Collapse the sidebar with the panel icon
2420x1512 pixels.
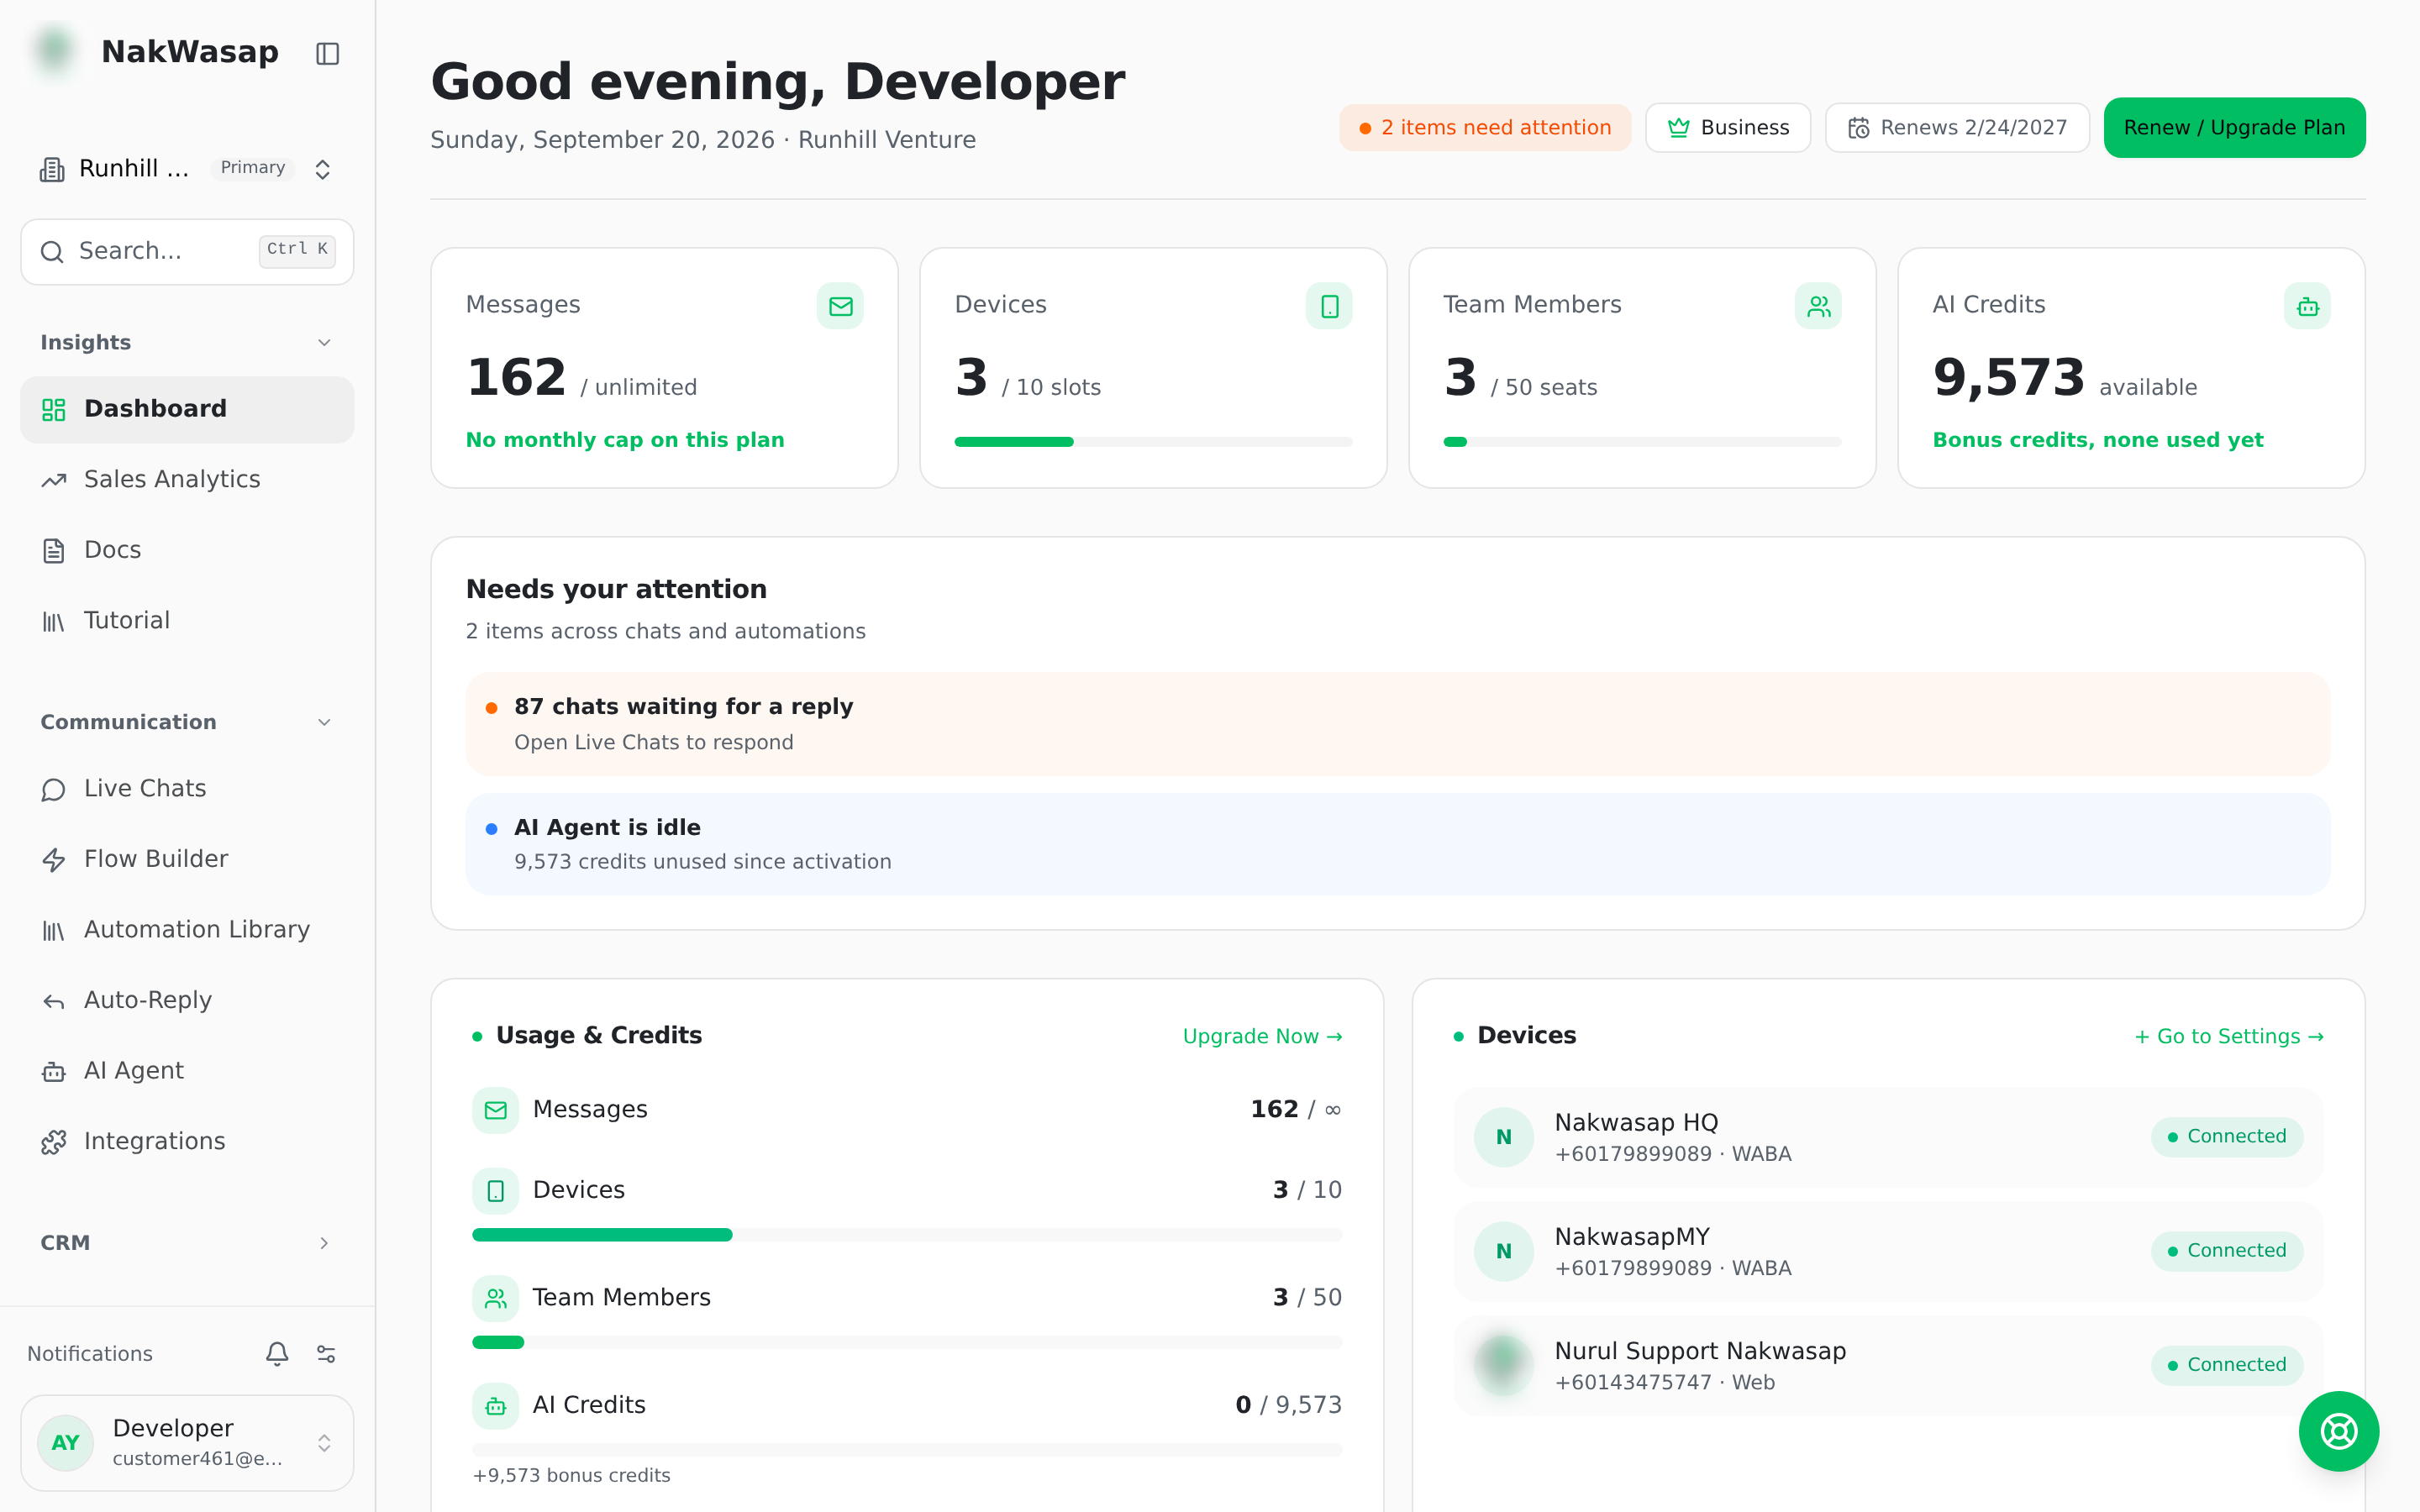[x=327, y=53]
